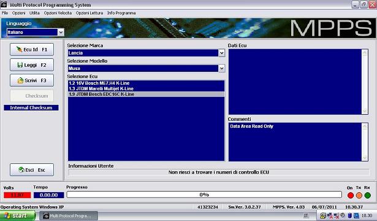Click the yellow safely remove hardware tray icon

324,215
